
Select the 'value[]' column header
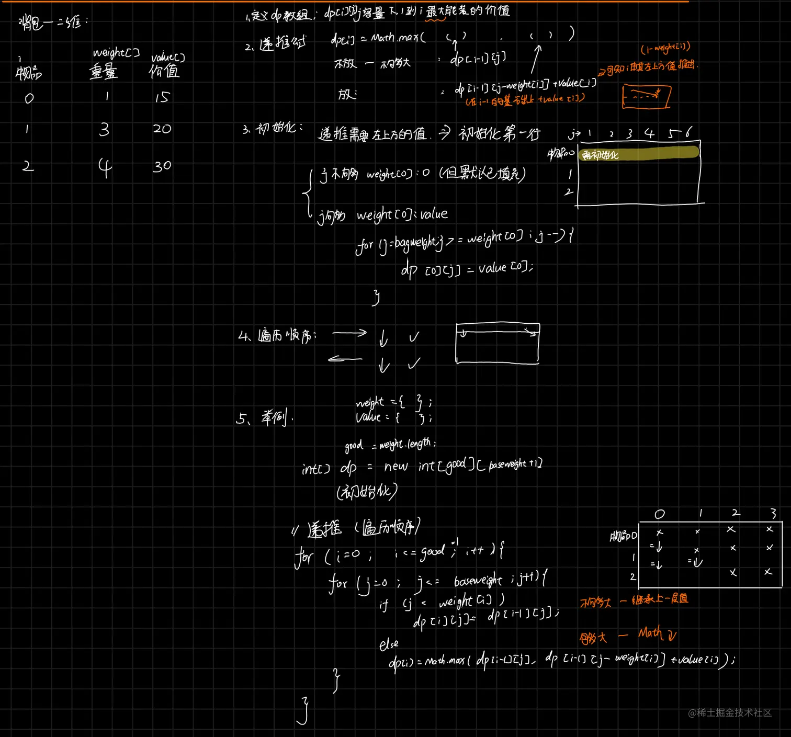(x=168, y=57)
